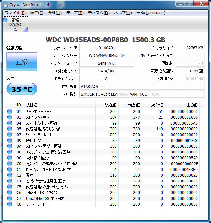Open the ディスク(D) menu
The width and height of the screenshot is (211, 223).
click(99, 13)
